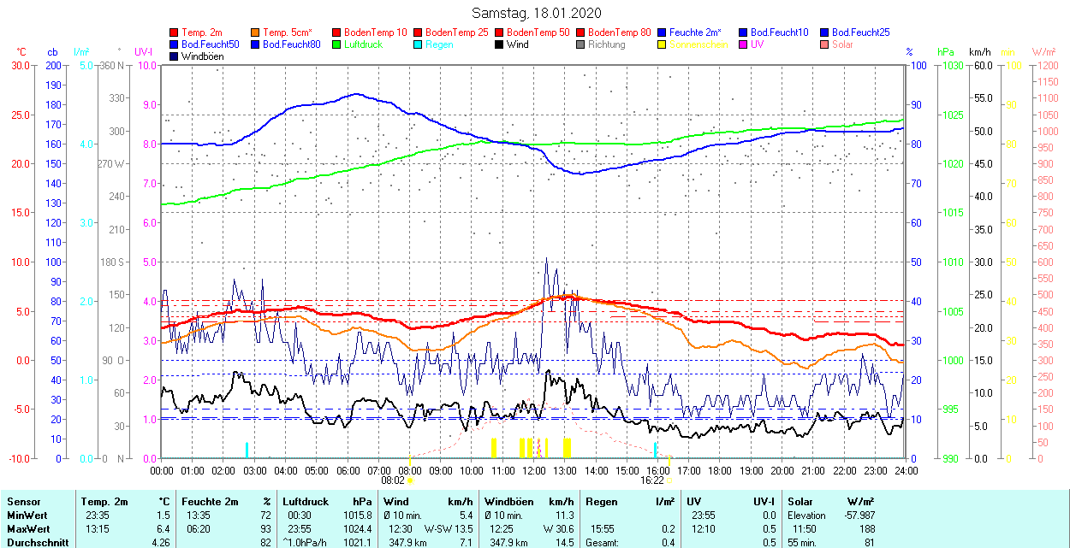Viewport: 1070px width, 548px height.
Task: Click the cyan Regen legend square
Action: pos(419,44)
